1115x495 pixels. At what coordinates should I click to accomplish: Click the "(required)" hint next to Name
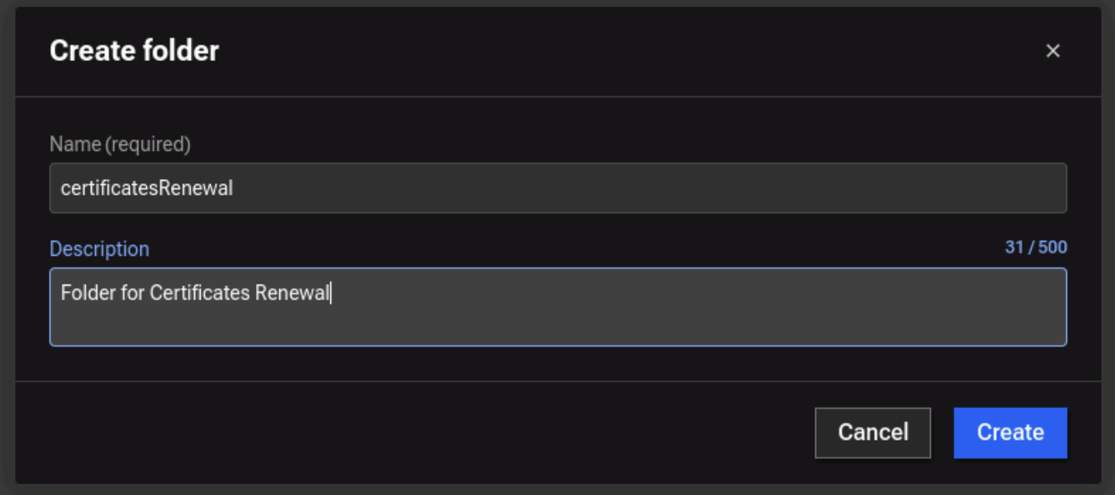coord(148,144)
